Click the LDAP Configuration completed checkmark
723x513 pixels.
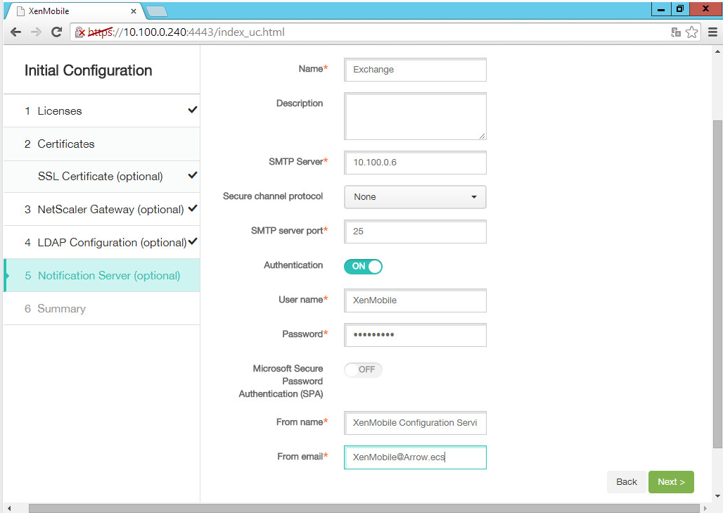pos(193,241)
